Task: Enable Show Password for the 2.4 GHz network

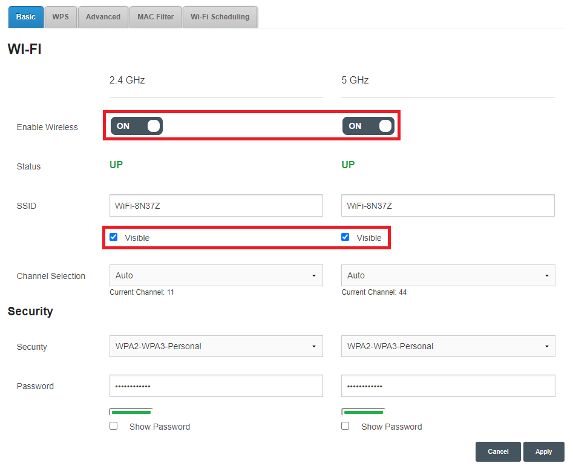Action: pyautogui.click(x=113, y=425)
